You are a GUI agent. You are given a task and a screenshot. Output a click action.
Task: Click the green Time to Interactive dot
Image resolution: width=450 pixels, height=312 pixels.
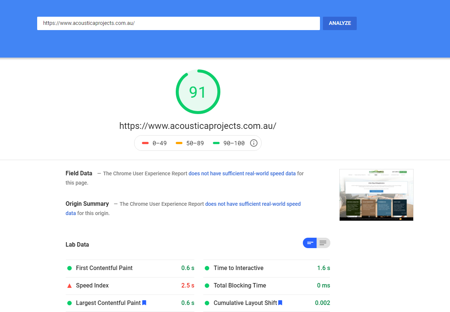[x=207, y=268]
